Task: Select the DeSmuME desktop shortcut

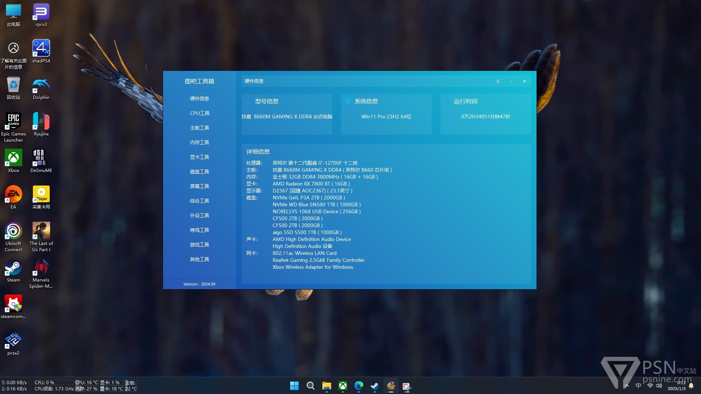Action: pyautogui.click(x=41, y=161)
